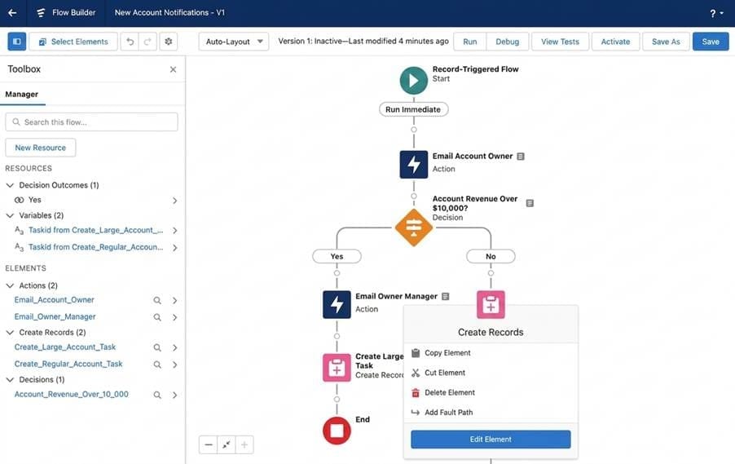The width and height of the screenshot is (735, 464).
Task: Collapse the Actions section
Action: point(10,285)
